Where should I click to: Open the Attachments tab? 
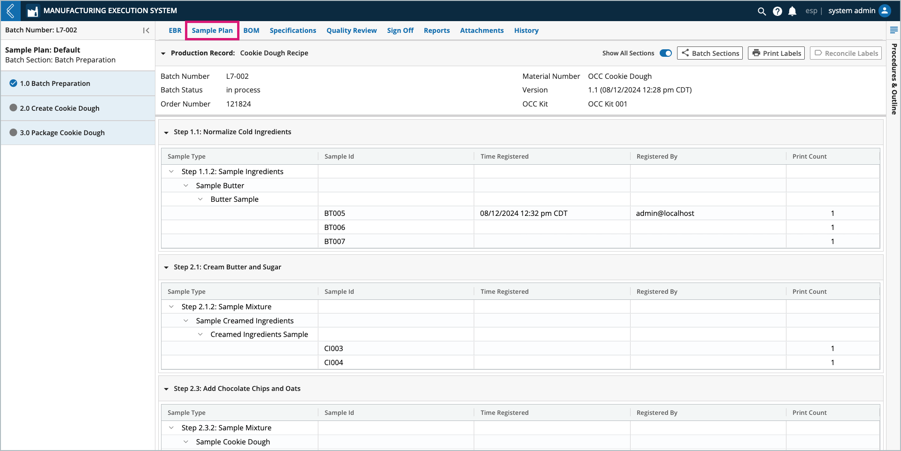pyautogui.click(x=482, y=31)
